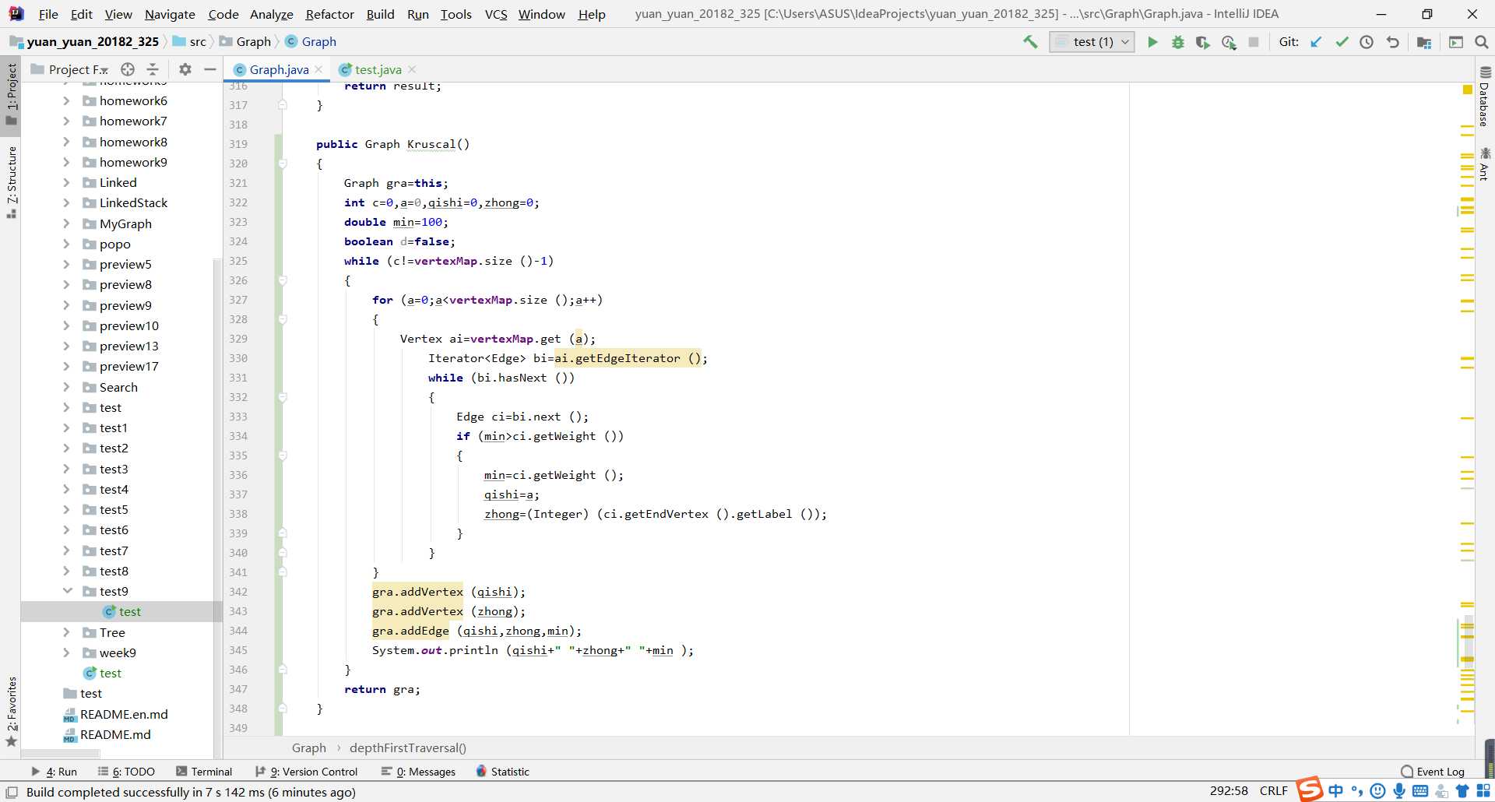Viewport: 1495px width, 802px height.
Task: Expand the homework6 folder
Action: (x=66, y=100)
